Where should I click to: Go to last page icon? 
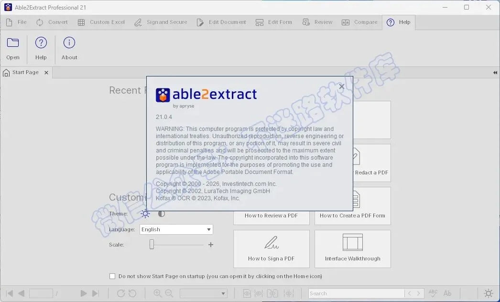click(95, 293)
